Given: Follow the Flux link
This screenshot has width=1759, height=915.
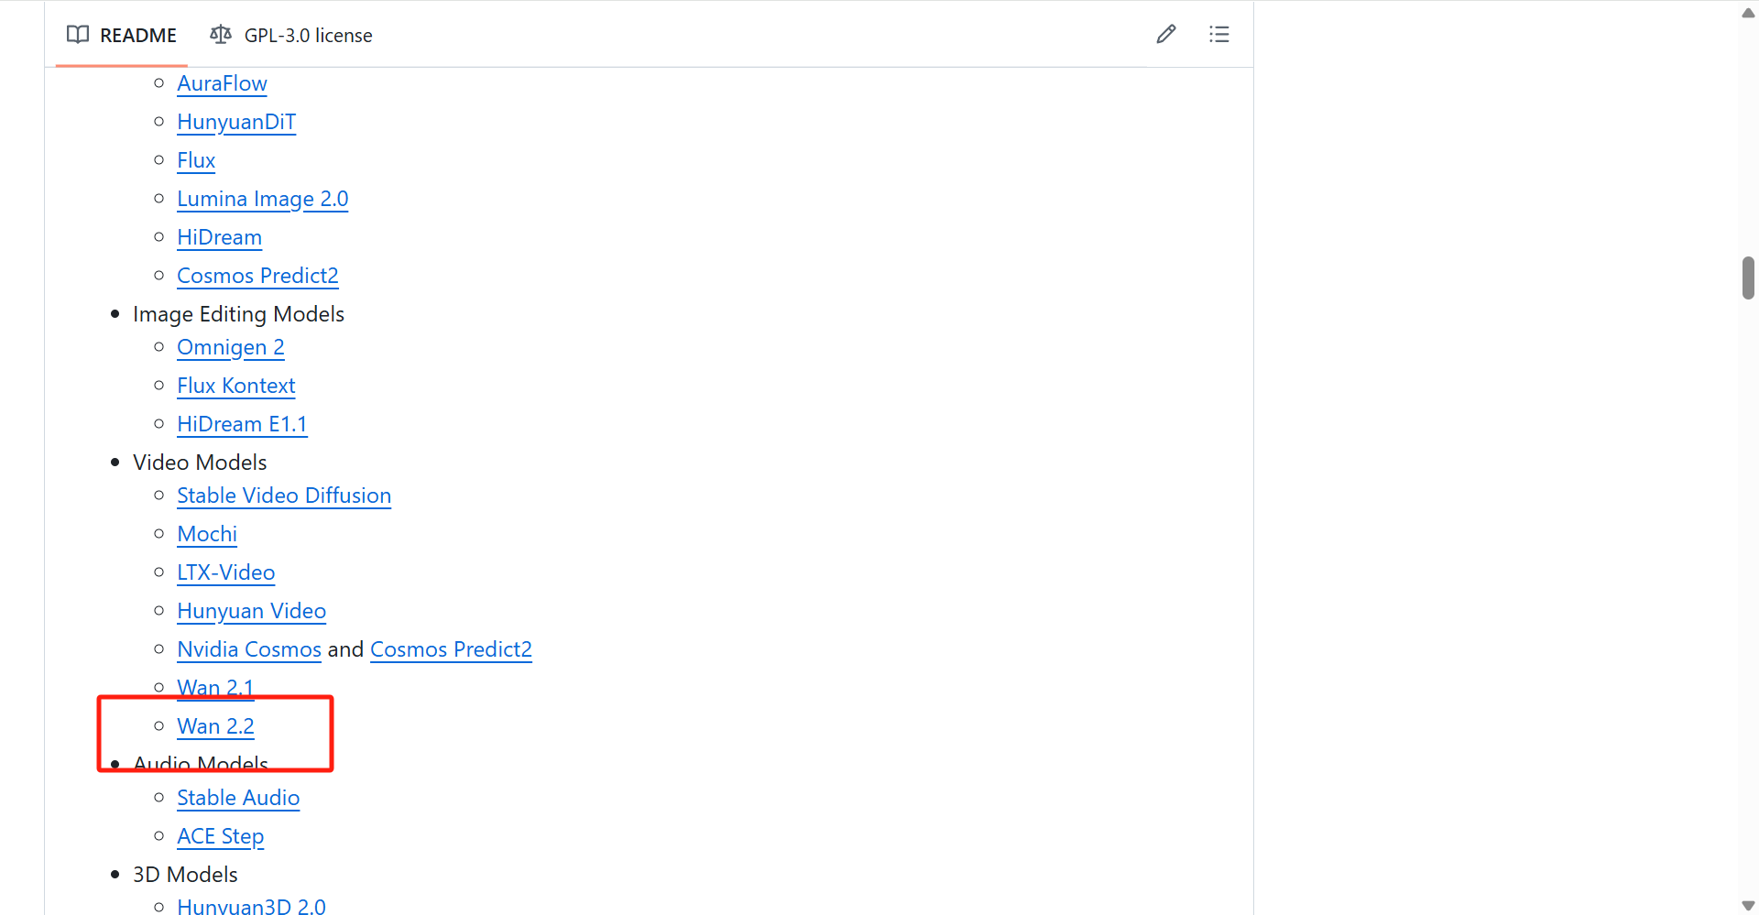Looking at the screenshot, I should [196, 160].
